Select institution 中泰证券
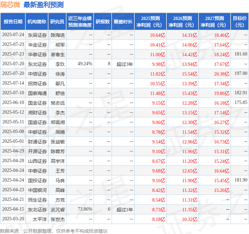Image resolution: width=249 pixels, height=234 pixels. (x=37, y=171)
